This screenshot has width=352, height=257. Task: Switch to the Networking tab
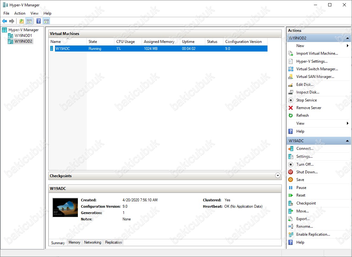(x=92, y=242)
